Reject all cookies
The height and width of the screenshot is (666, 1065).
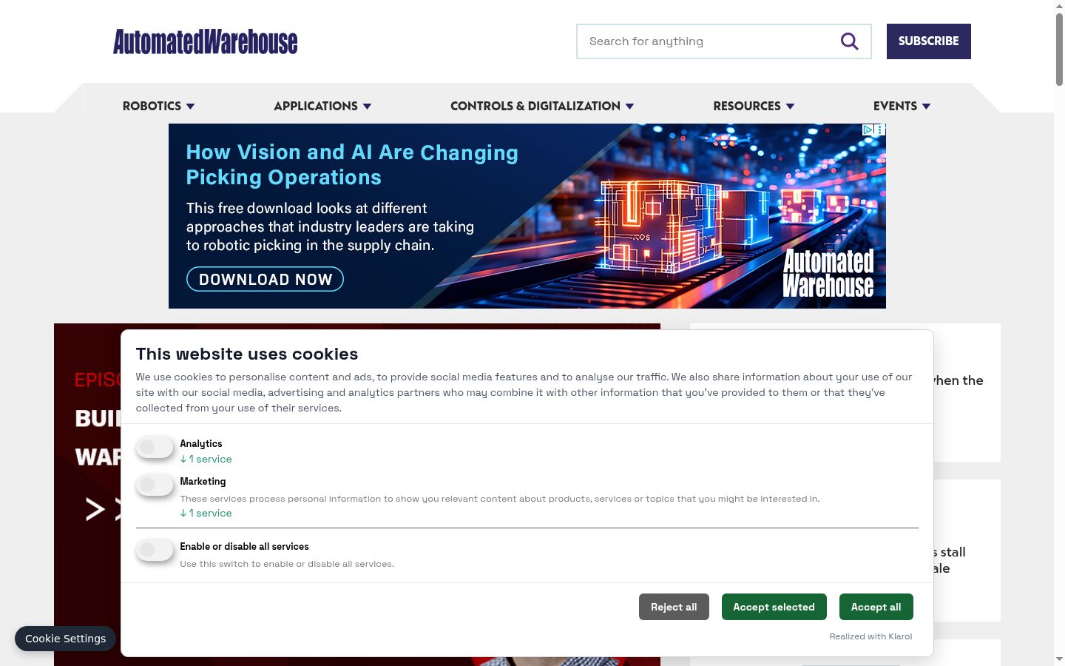tap(674, 607)
